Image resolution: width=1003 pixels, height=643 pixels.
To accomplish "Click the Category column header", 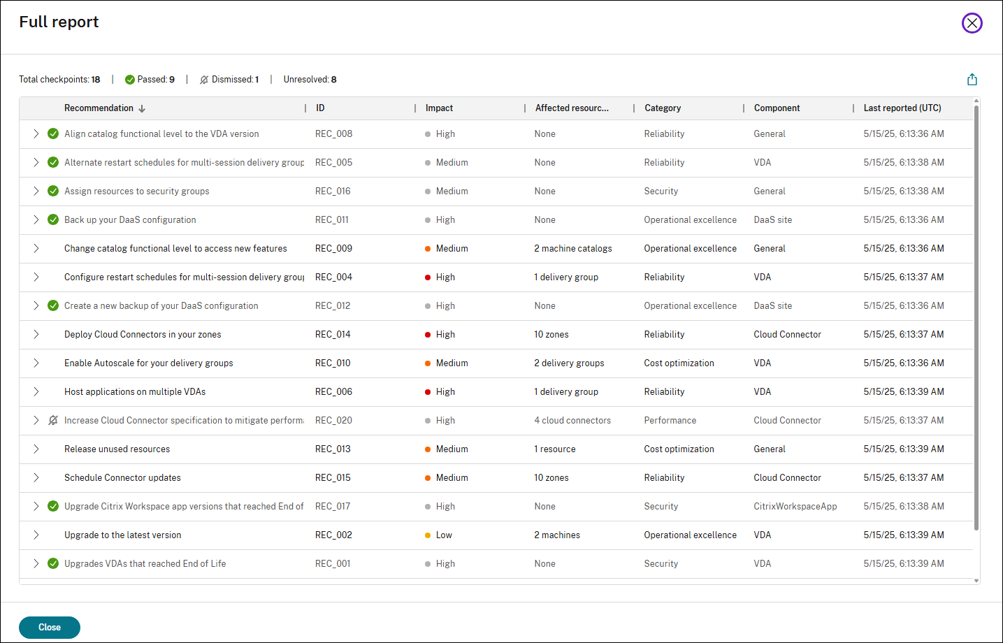I will (663, 108).
